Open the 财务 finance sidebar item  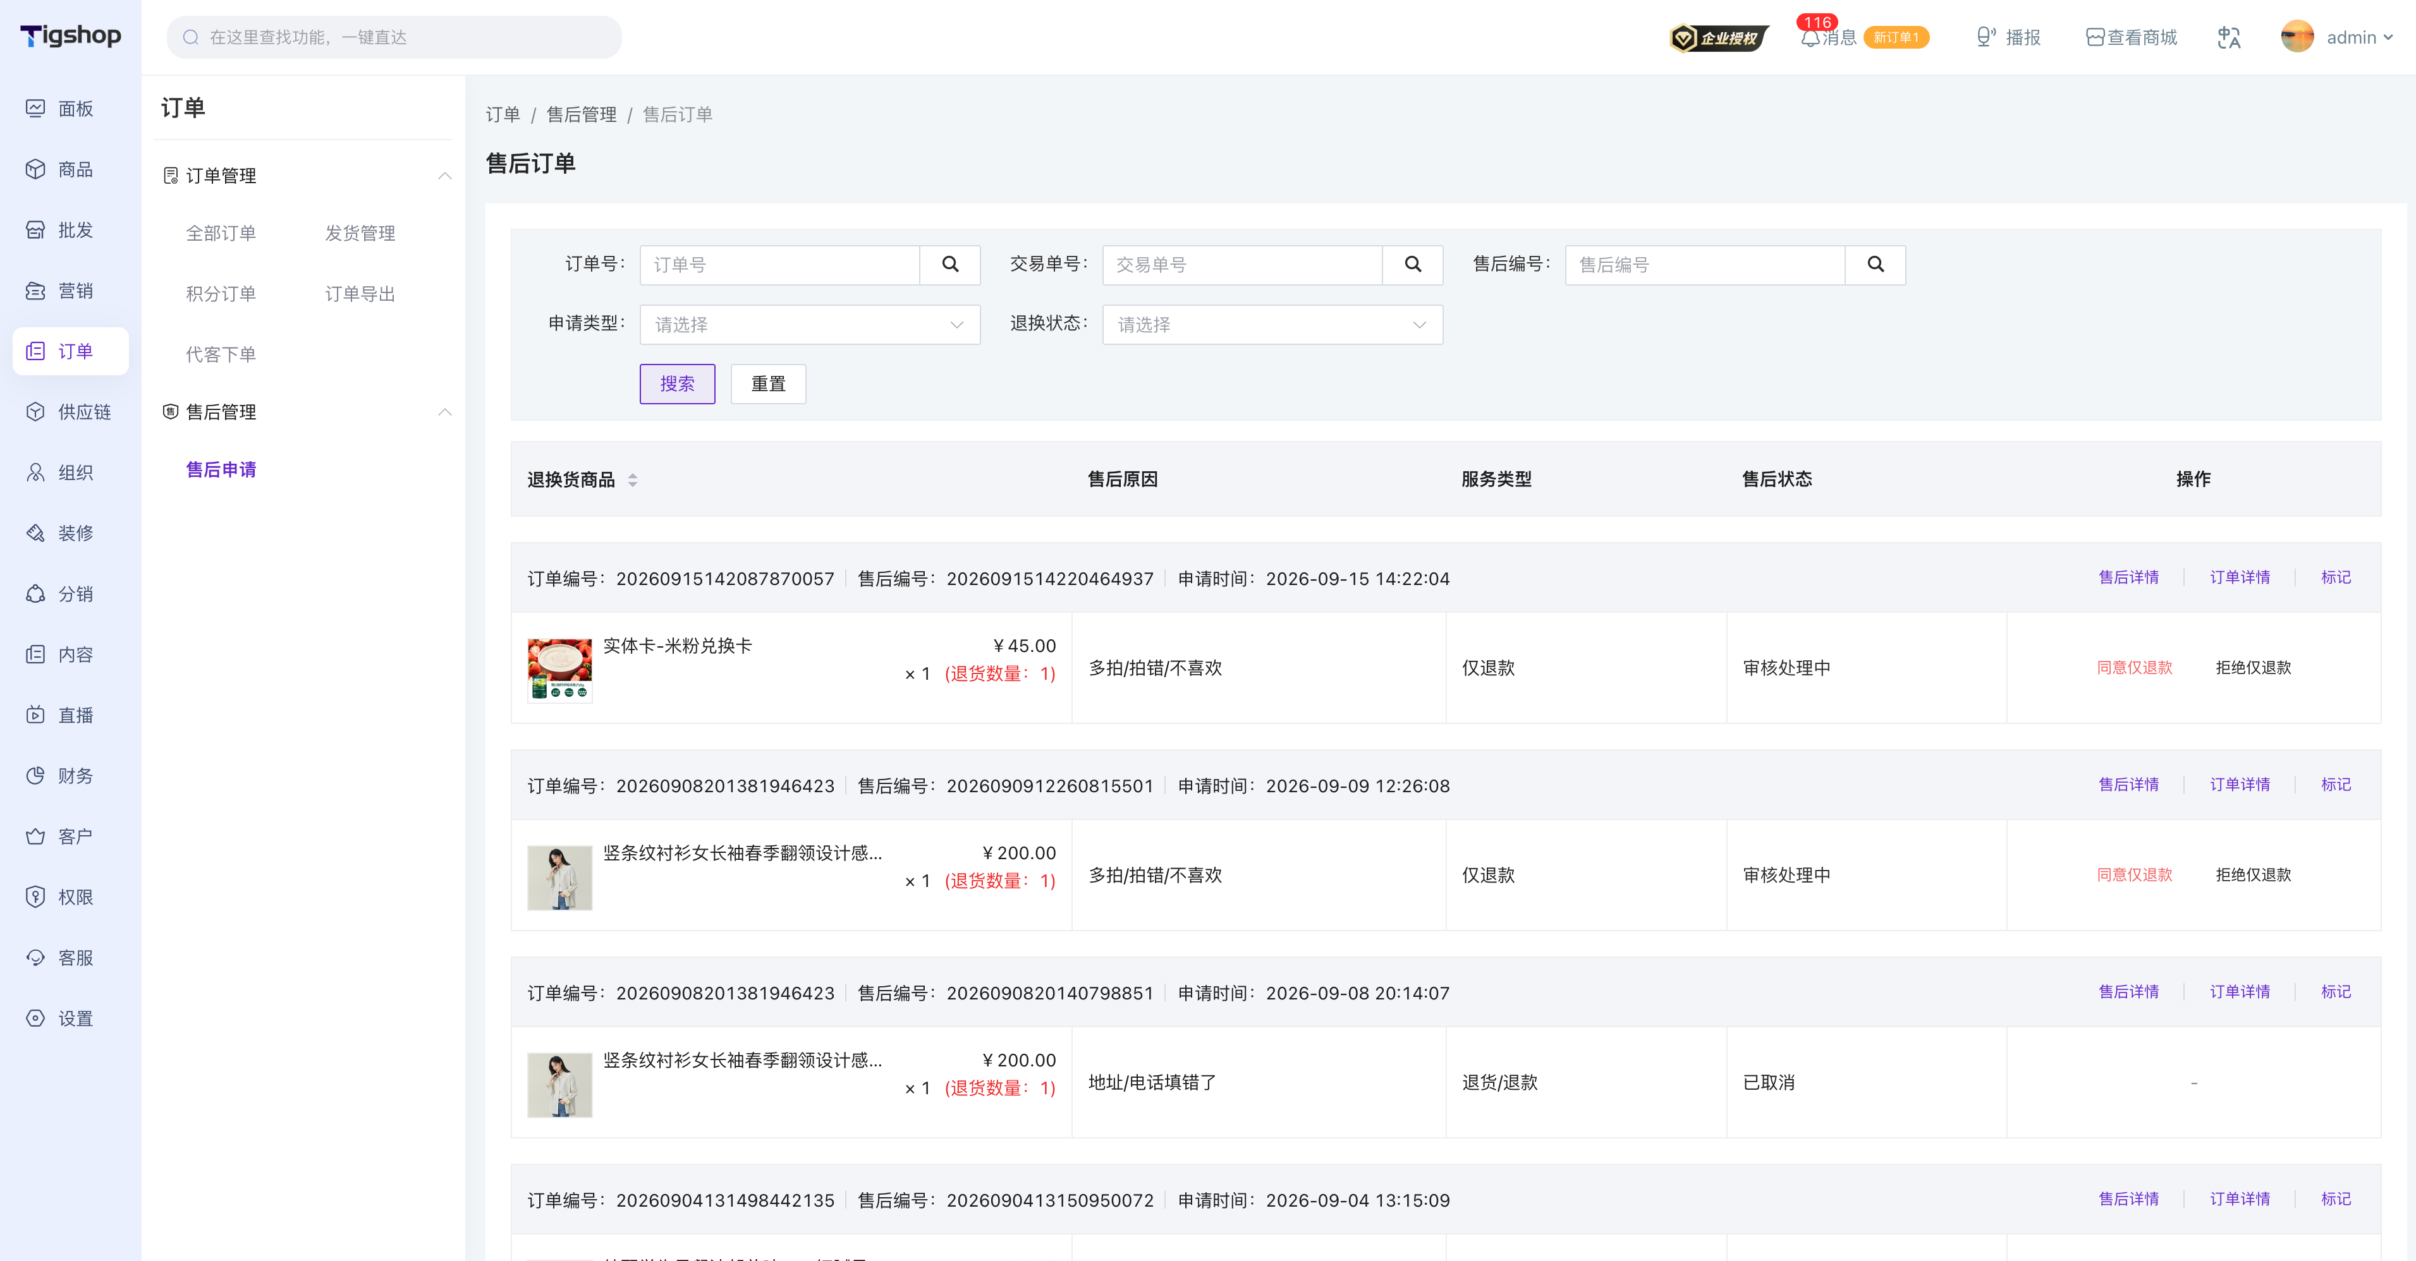pos(70,776)
